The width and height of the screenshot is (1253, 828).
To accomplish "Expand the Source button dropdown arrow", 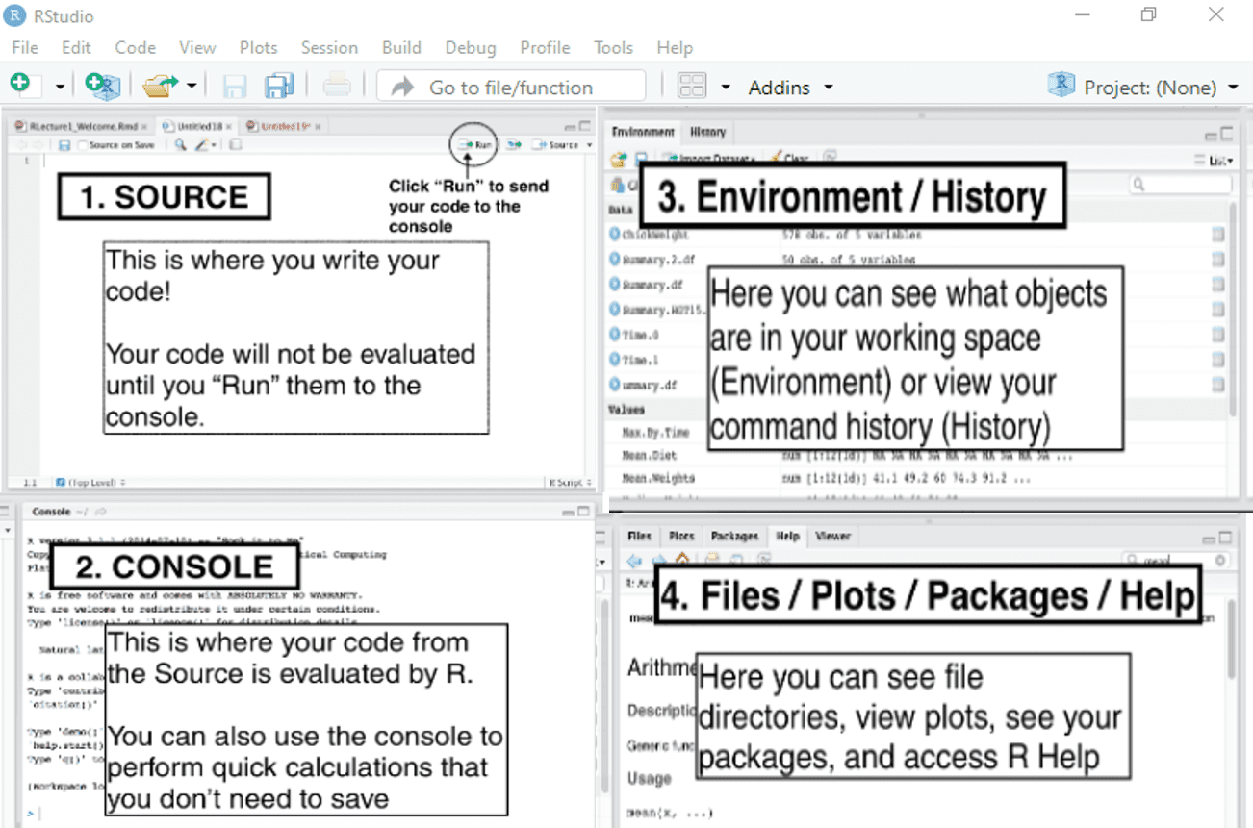I will click(x=588, y=145).
